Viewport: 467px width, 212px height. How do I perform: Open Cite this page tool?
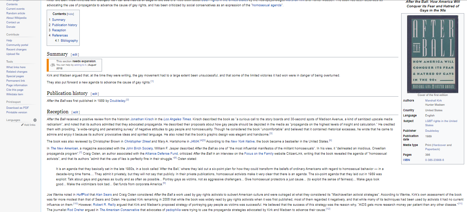15,90
